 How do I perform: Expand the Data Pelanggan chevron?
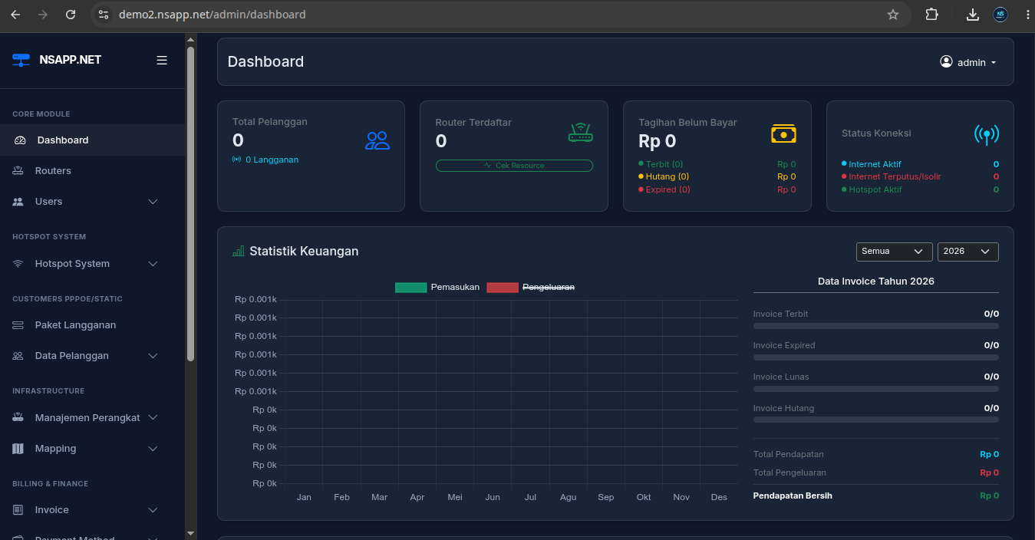click(x=153, y=356)
